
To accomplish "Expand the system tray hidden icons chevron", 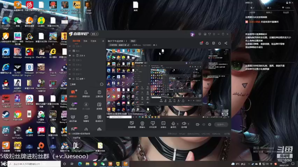I will pos(249,164).
